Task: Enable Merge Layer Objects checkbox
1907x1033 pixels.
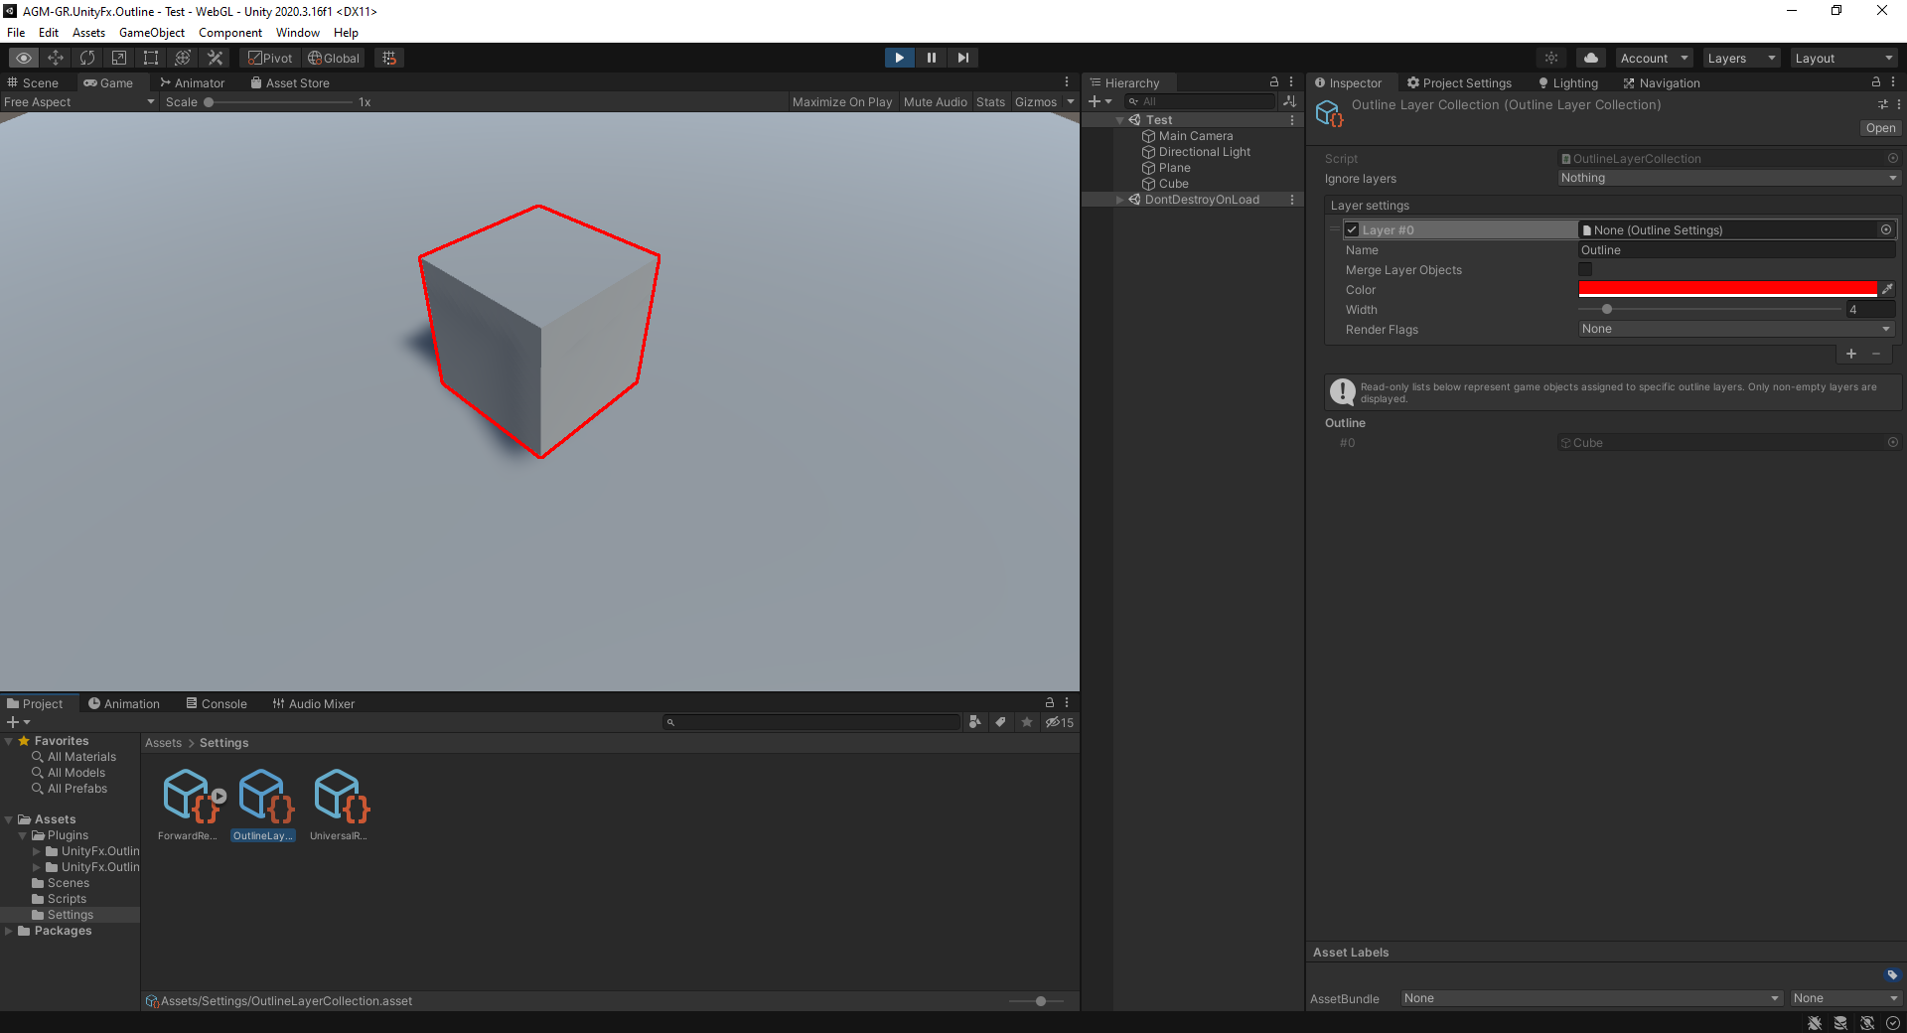Action: point(1585,269)
